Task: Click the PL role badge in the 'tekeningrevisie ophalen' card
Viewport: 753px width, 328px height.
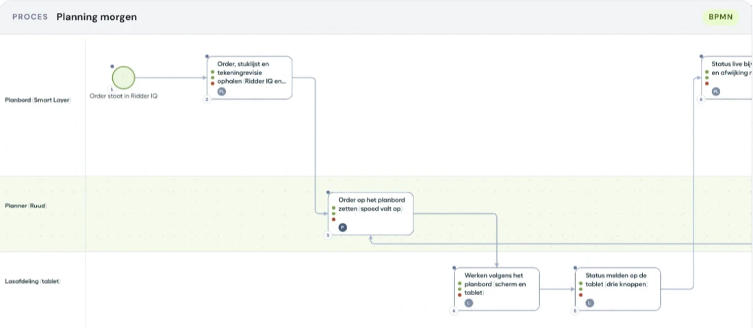Action: (x=221, y=92)
